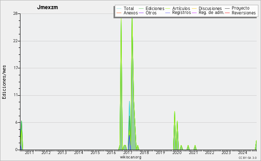
Task: Open the wikiscan.org link
Action: click(x=130, y=157)
